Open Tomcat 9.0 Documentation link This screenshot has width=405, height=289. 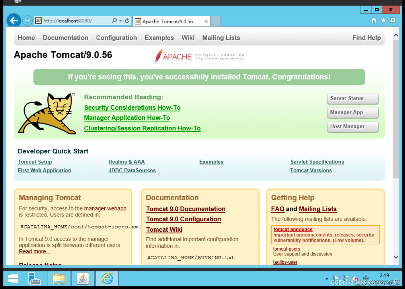pos(186,209)
